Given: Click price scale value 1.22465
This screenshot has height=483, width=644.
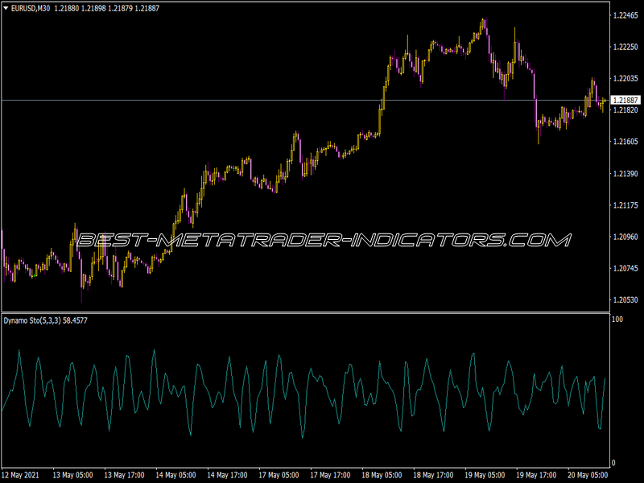Looking at the screenshot, I should (x=625, y=15).
